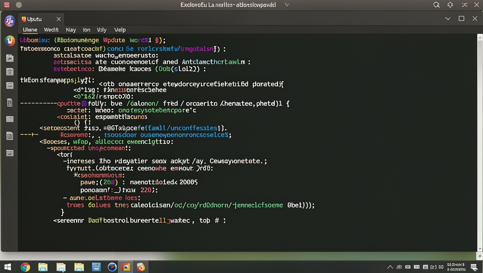
Task: Click the third sidebar panel icon below the document
Action: point(10,86)
